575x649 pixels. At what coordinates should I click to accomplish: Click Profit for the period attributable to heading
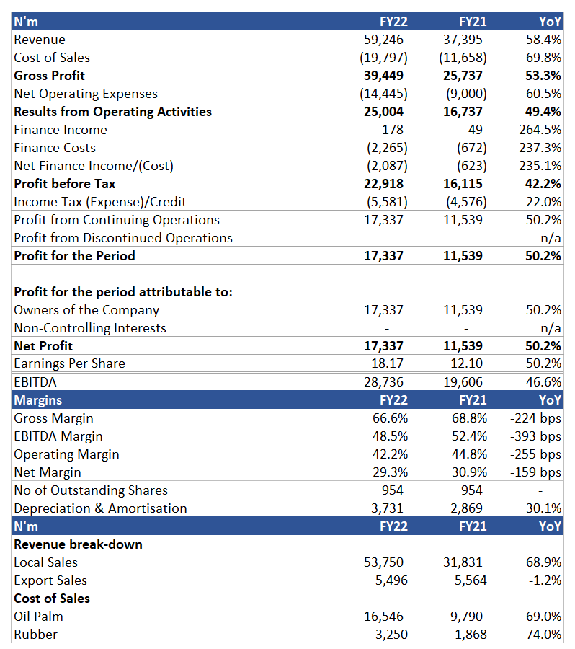point(123,292)
